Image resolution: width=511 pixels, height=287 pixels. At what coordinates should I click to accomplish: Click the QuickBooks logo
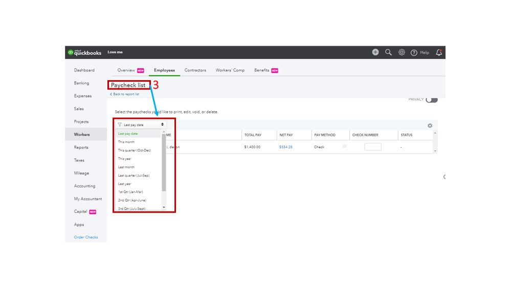[85, 53]
